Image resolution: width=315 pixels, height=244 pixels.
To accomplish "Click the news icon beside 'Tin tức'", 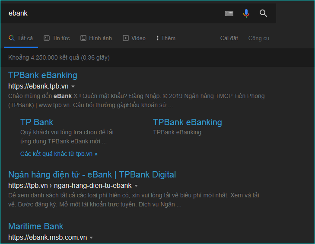I will click(47, 38).
